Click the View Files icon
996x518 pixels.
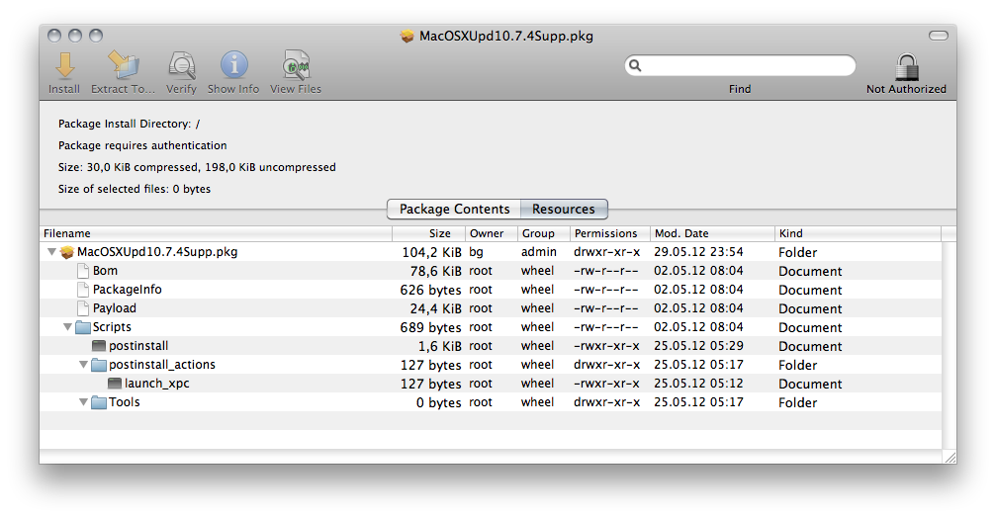click(x=296, y=65)
